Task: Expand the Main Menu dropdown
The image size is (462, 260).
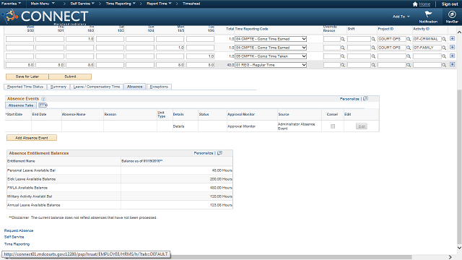Action: coord(43,4)
